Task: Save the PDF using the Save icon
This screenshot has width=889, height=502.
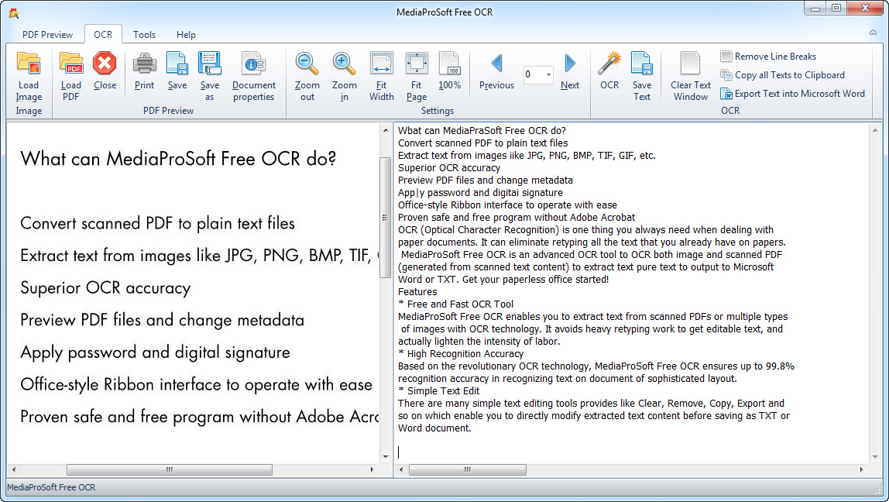Action: [x=177, y=63]
